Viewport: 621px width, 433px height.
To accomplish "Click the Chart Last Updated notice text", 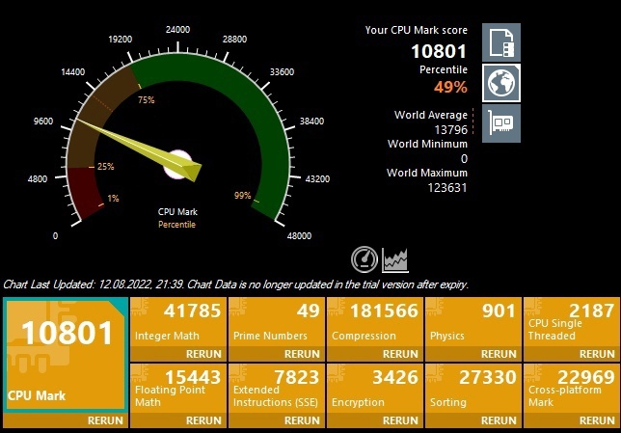I will (x=236, y=284).
